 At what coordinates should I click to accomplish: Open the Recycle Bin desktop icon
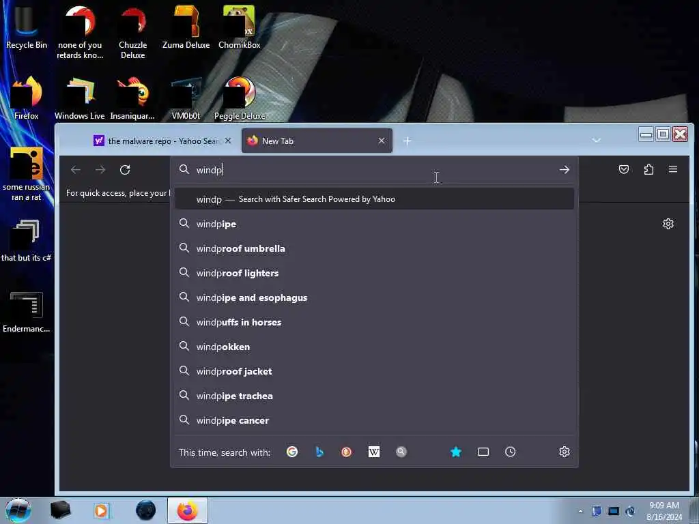point(27,27)
